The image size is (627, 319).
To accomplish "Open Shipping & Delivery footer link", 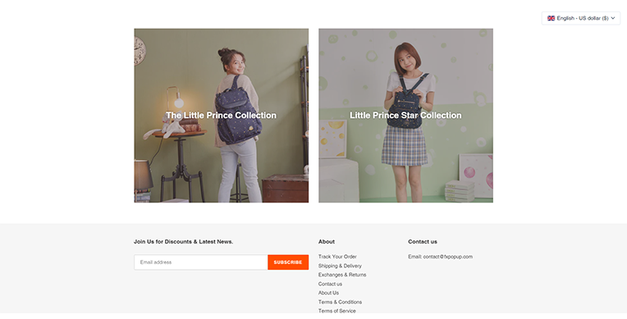I will click(340, 266).
